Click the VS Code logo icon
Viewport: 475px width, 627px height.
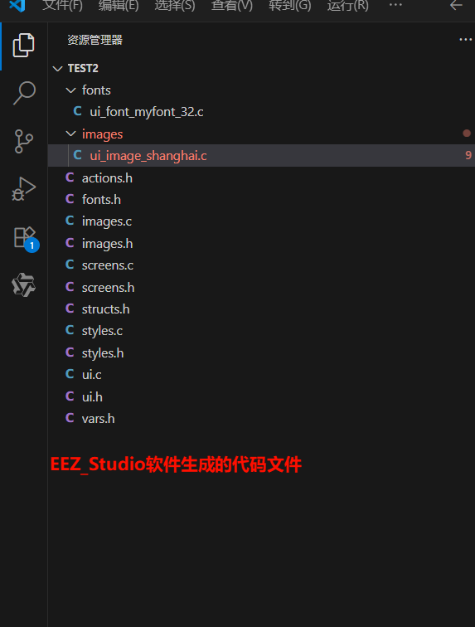coord(17,6)
